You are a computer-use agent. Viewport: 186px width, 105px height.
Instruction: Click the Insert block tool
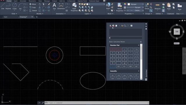coord(108,6)
